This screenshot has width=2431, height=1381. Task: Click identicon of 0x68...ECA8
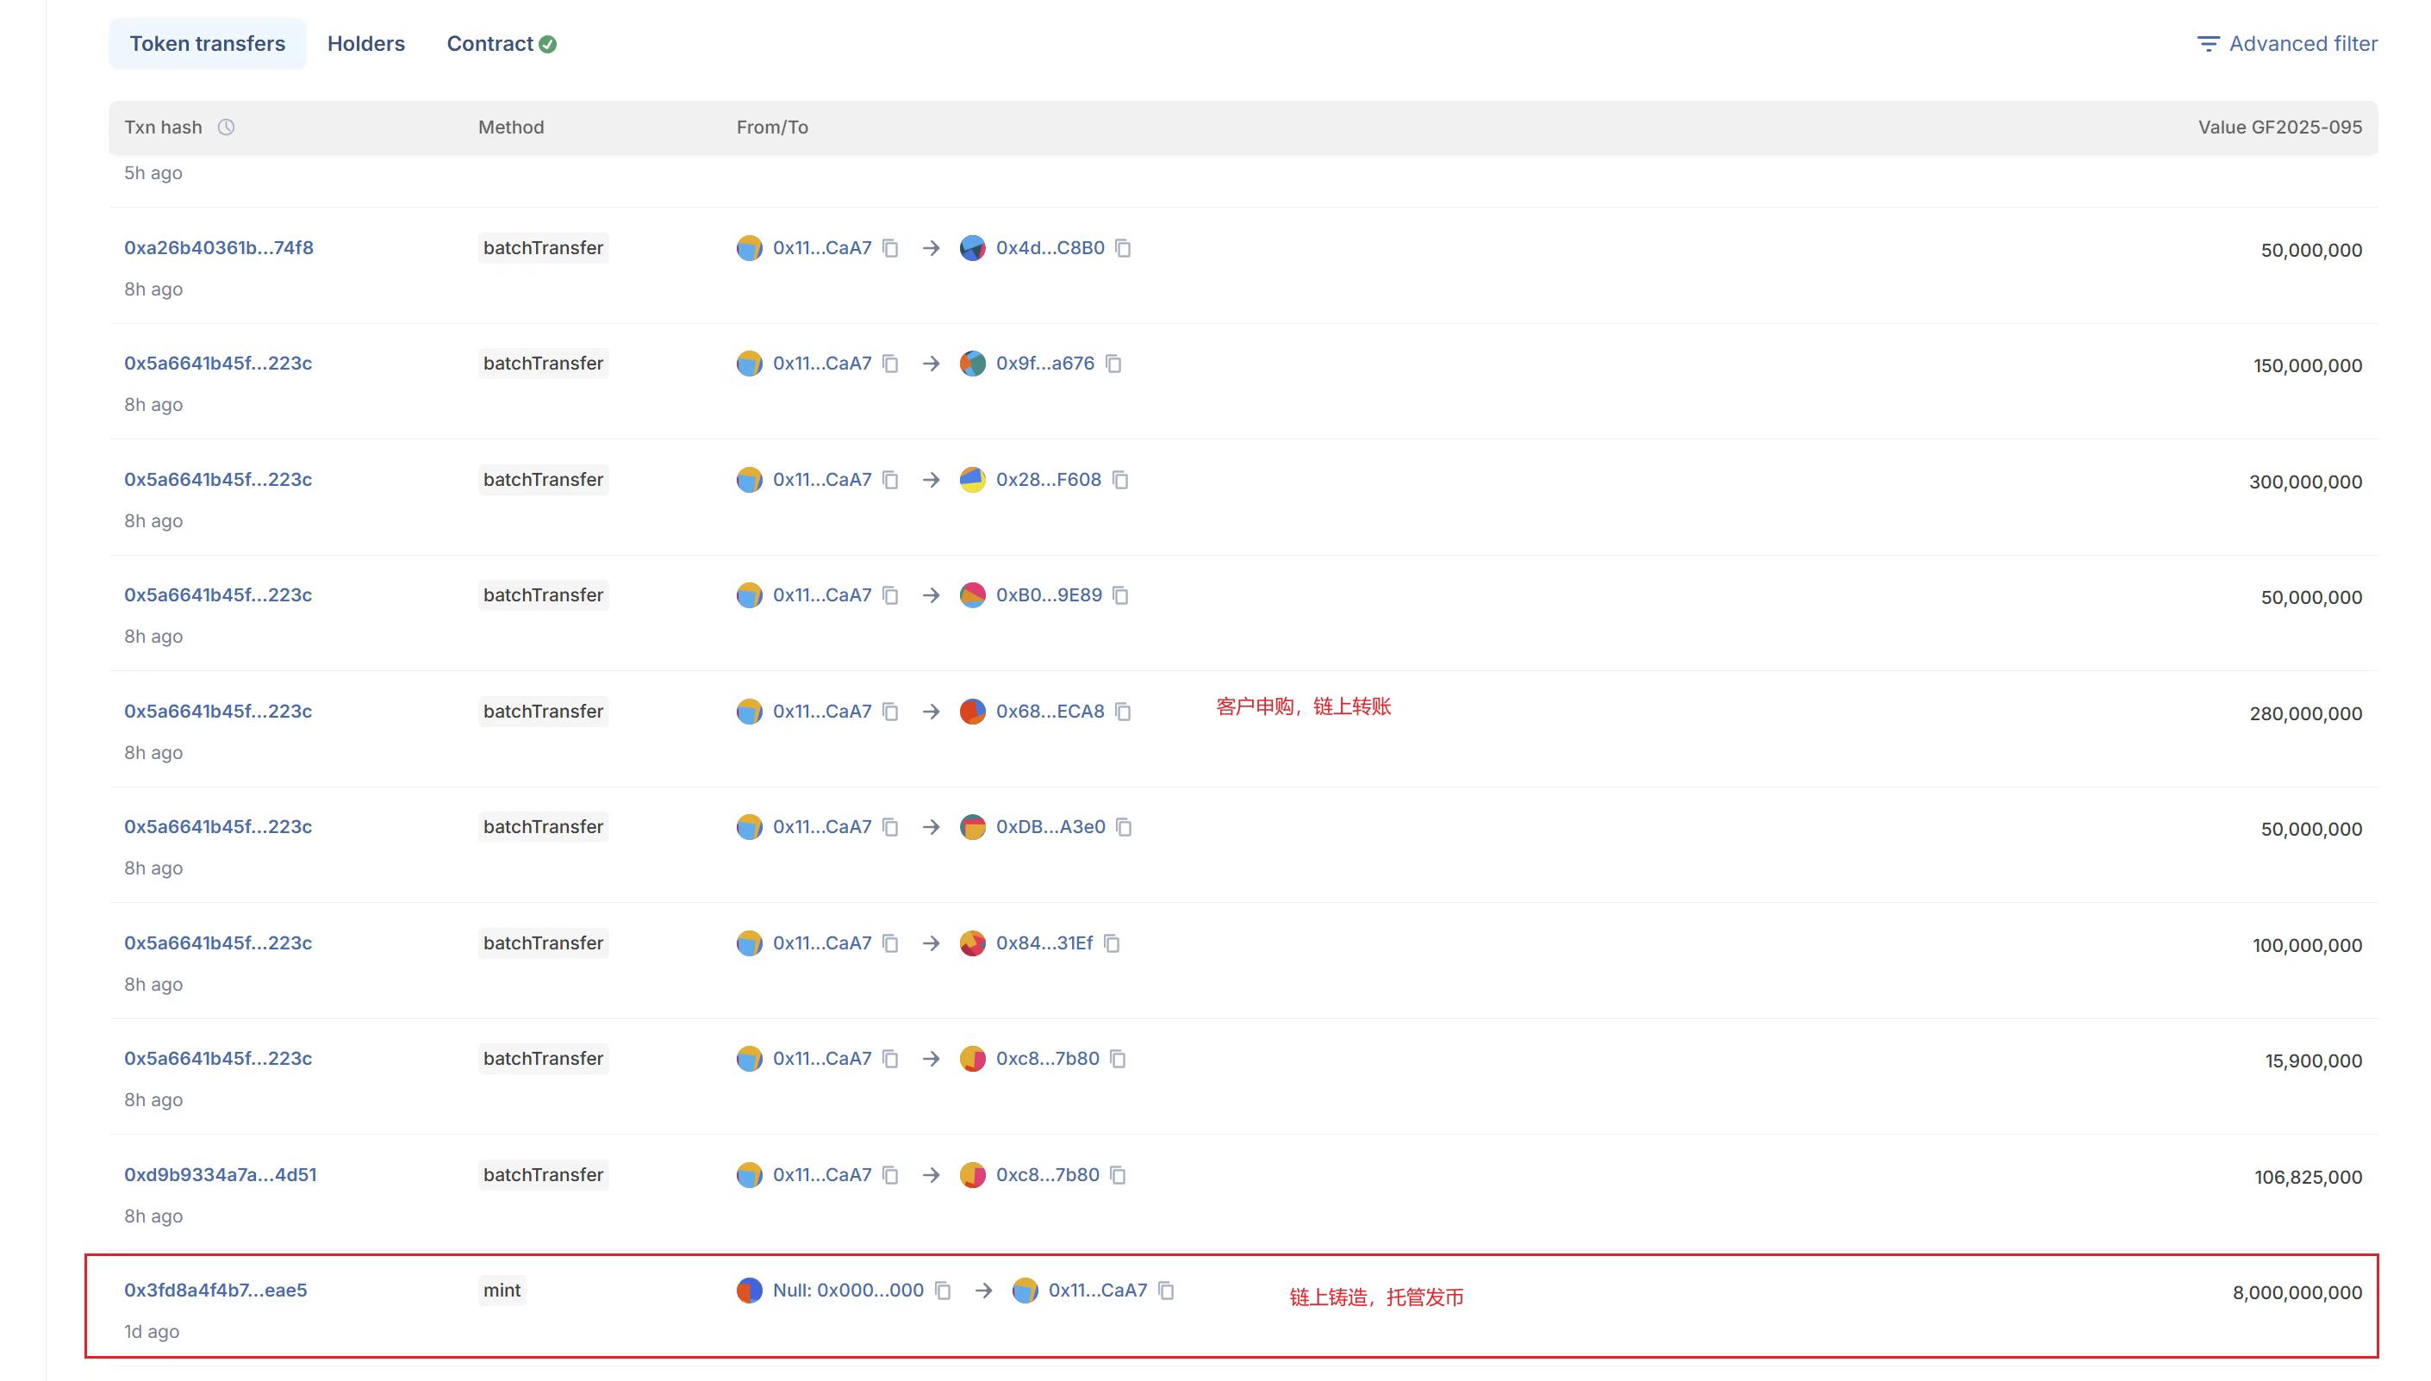972,712
